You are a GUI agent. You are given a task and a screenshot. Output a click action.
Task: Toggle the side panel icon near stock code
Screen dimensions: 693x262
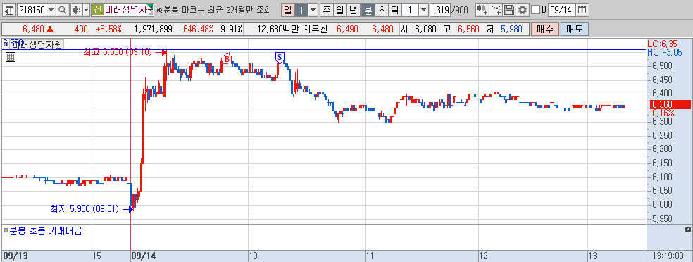pyautogui.click(x=10, y=9)
